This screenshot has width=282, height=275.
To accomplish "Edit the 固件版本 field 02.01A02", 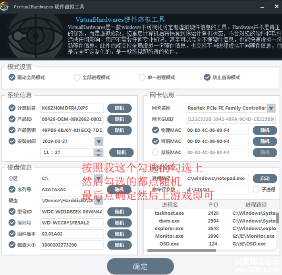I will (72, 234).
